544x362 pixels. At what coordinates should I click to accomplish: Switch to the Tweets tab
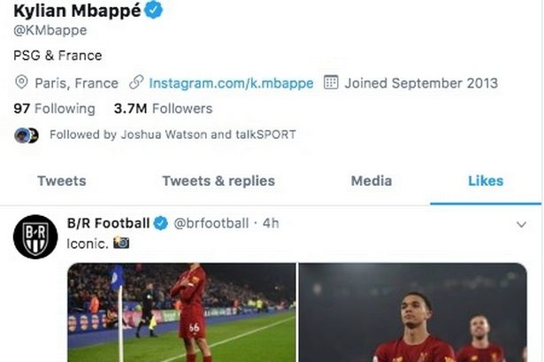click(x=61, y=181)
